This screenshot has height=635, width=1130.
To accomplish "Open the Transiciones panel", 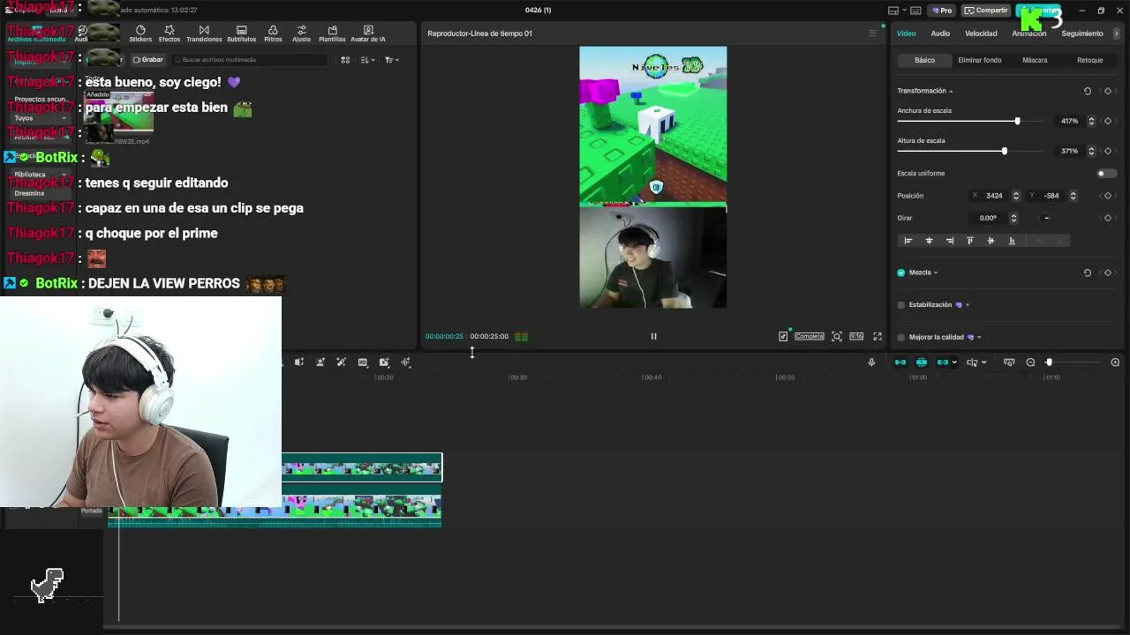I will tap(204, 34).
